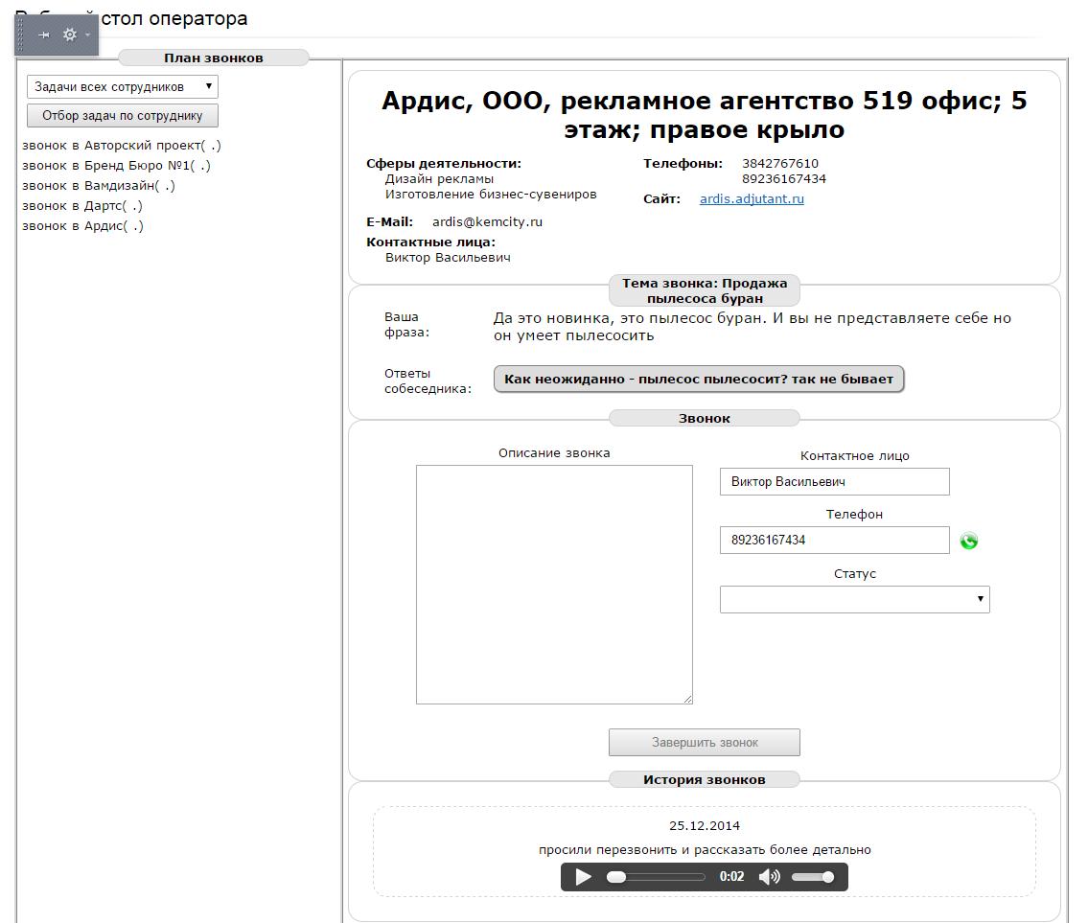Adjust the audio volume slider
The width and height of the screenshot is (1088, 923).
tap(812, 877)
